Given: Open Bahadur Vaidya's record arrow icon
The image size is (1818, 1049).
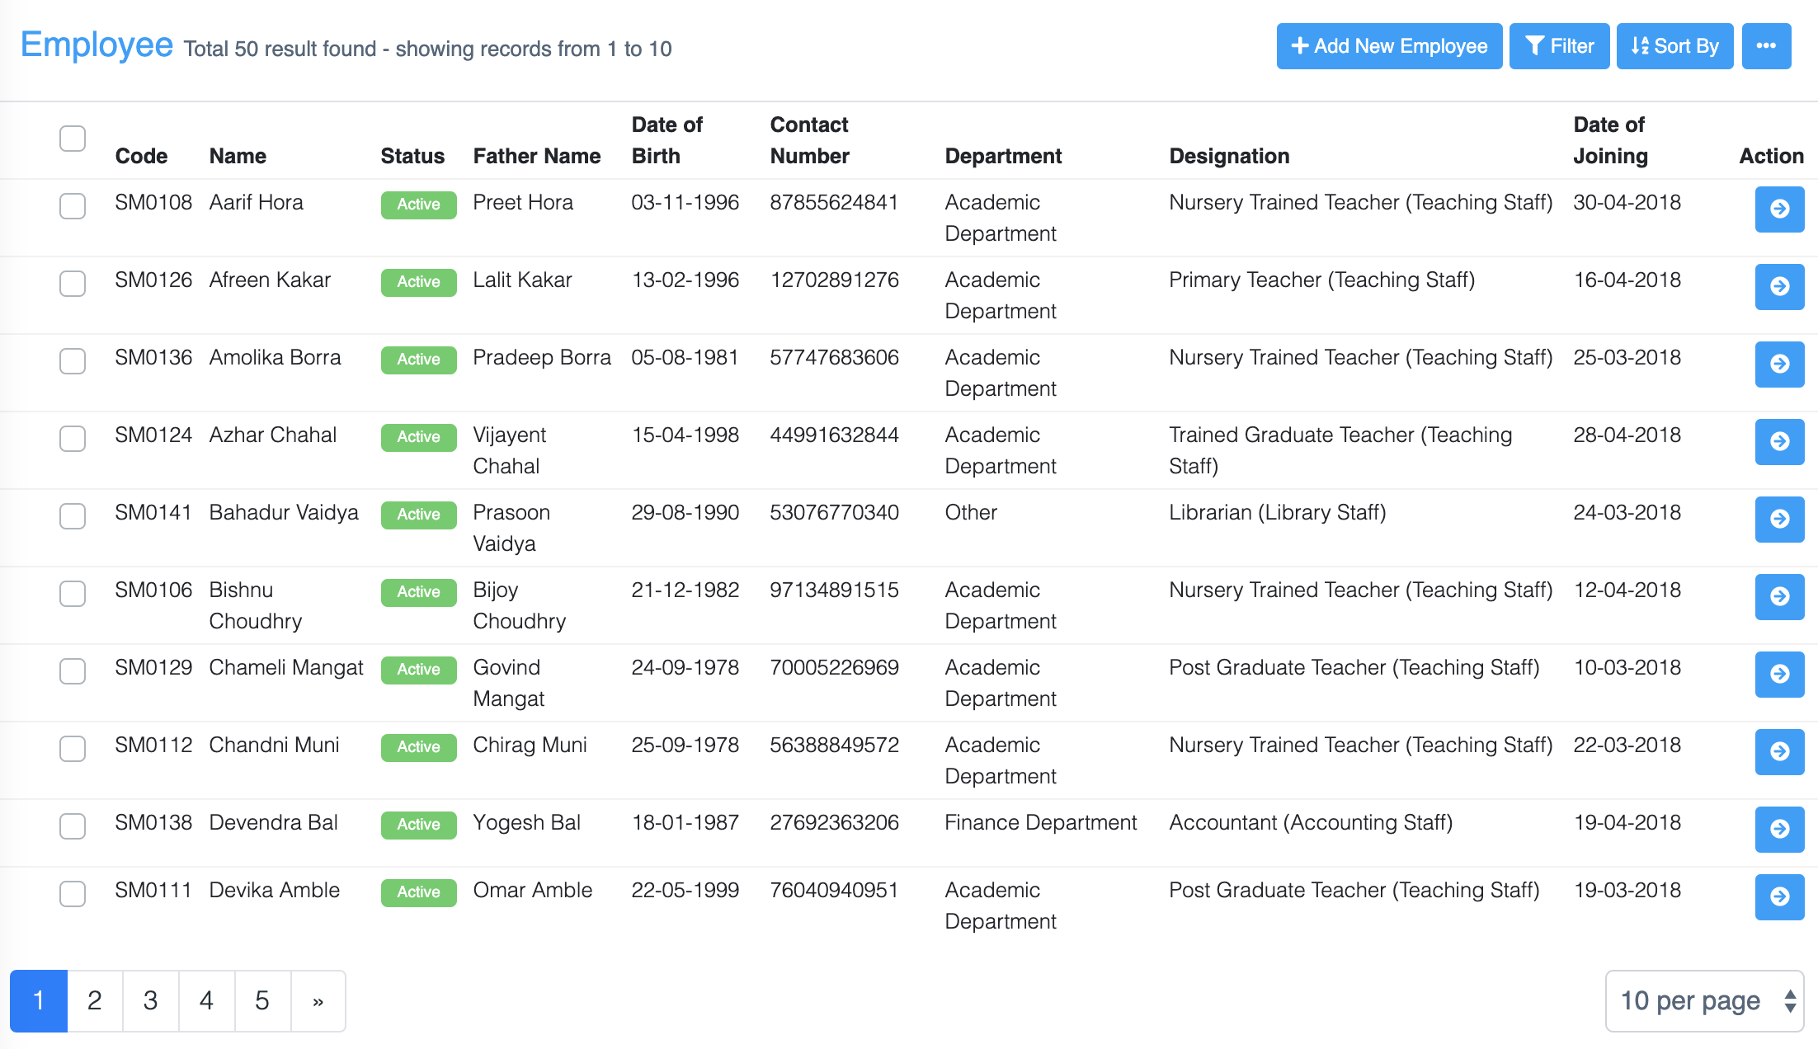Looking at the screenshot, I should point(1779,520).
